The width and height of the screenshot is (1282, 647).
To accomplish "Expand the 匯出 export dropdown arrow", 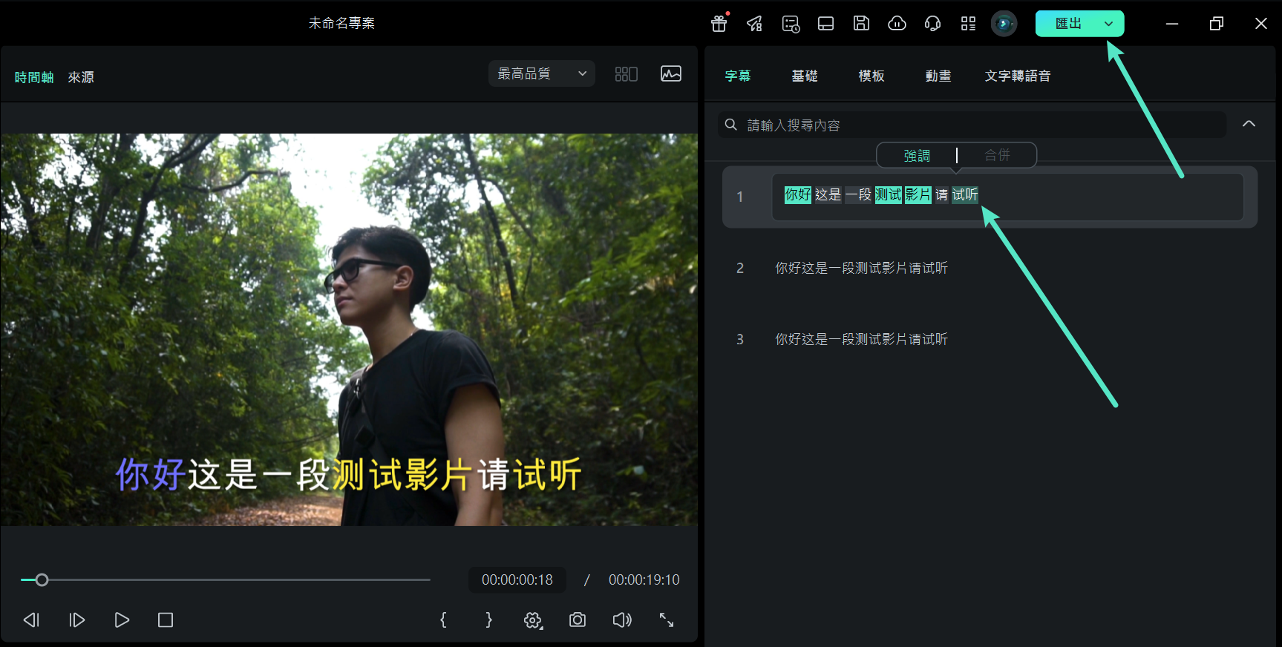I will [1108, 24].
